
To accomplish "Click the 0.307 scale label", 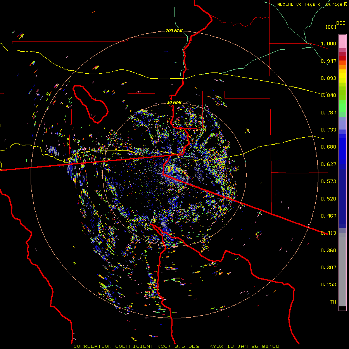I will pyautogui.click(x=328, y=268).
